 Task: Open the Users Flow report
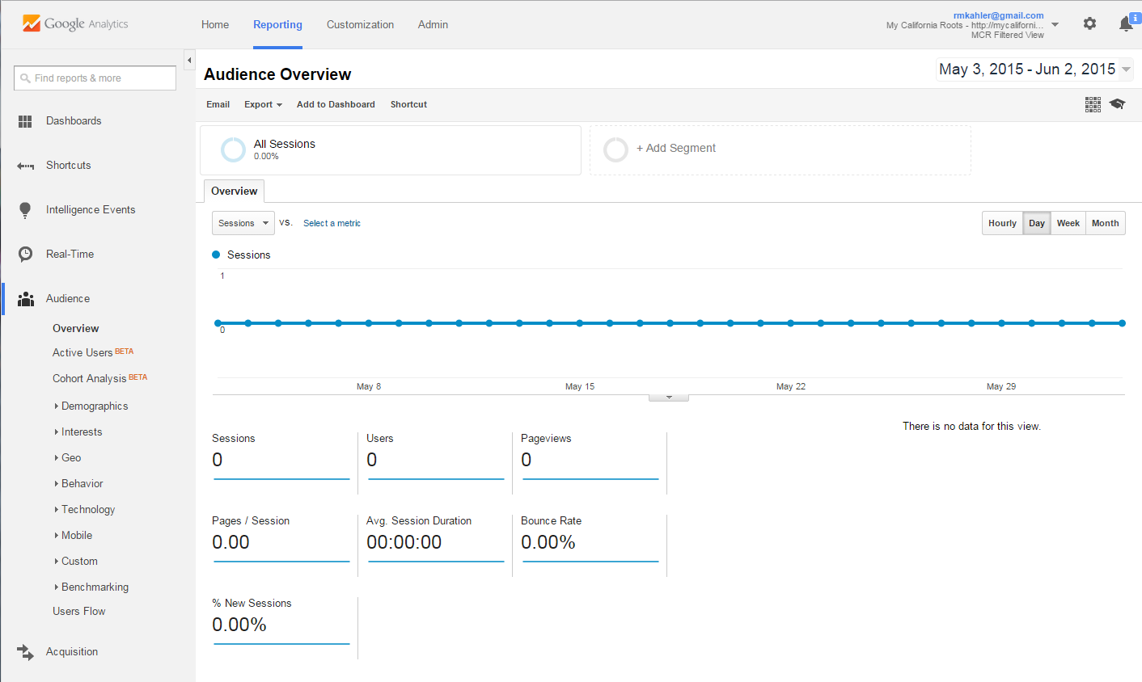tap(79, 611)
